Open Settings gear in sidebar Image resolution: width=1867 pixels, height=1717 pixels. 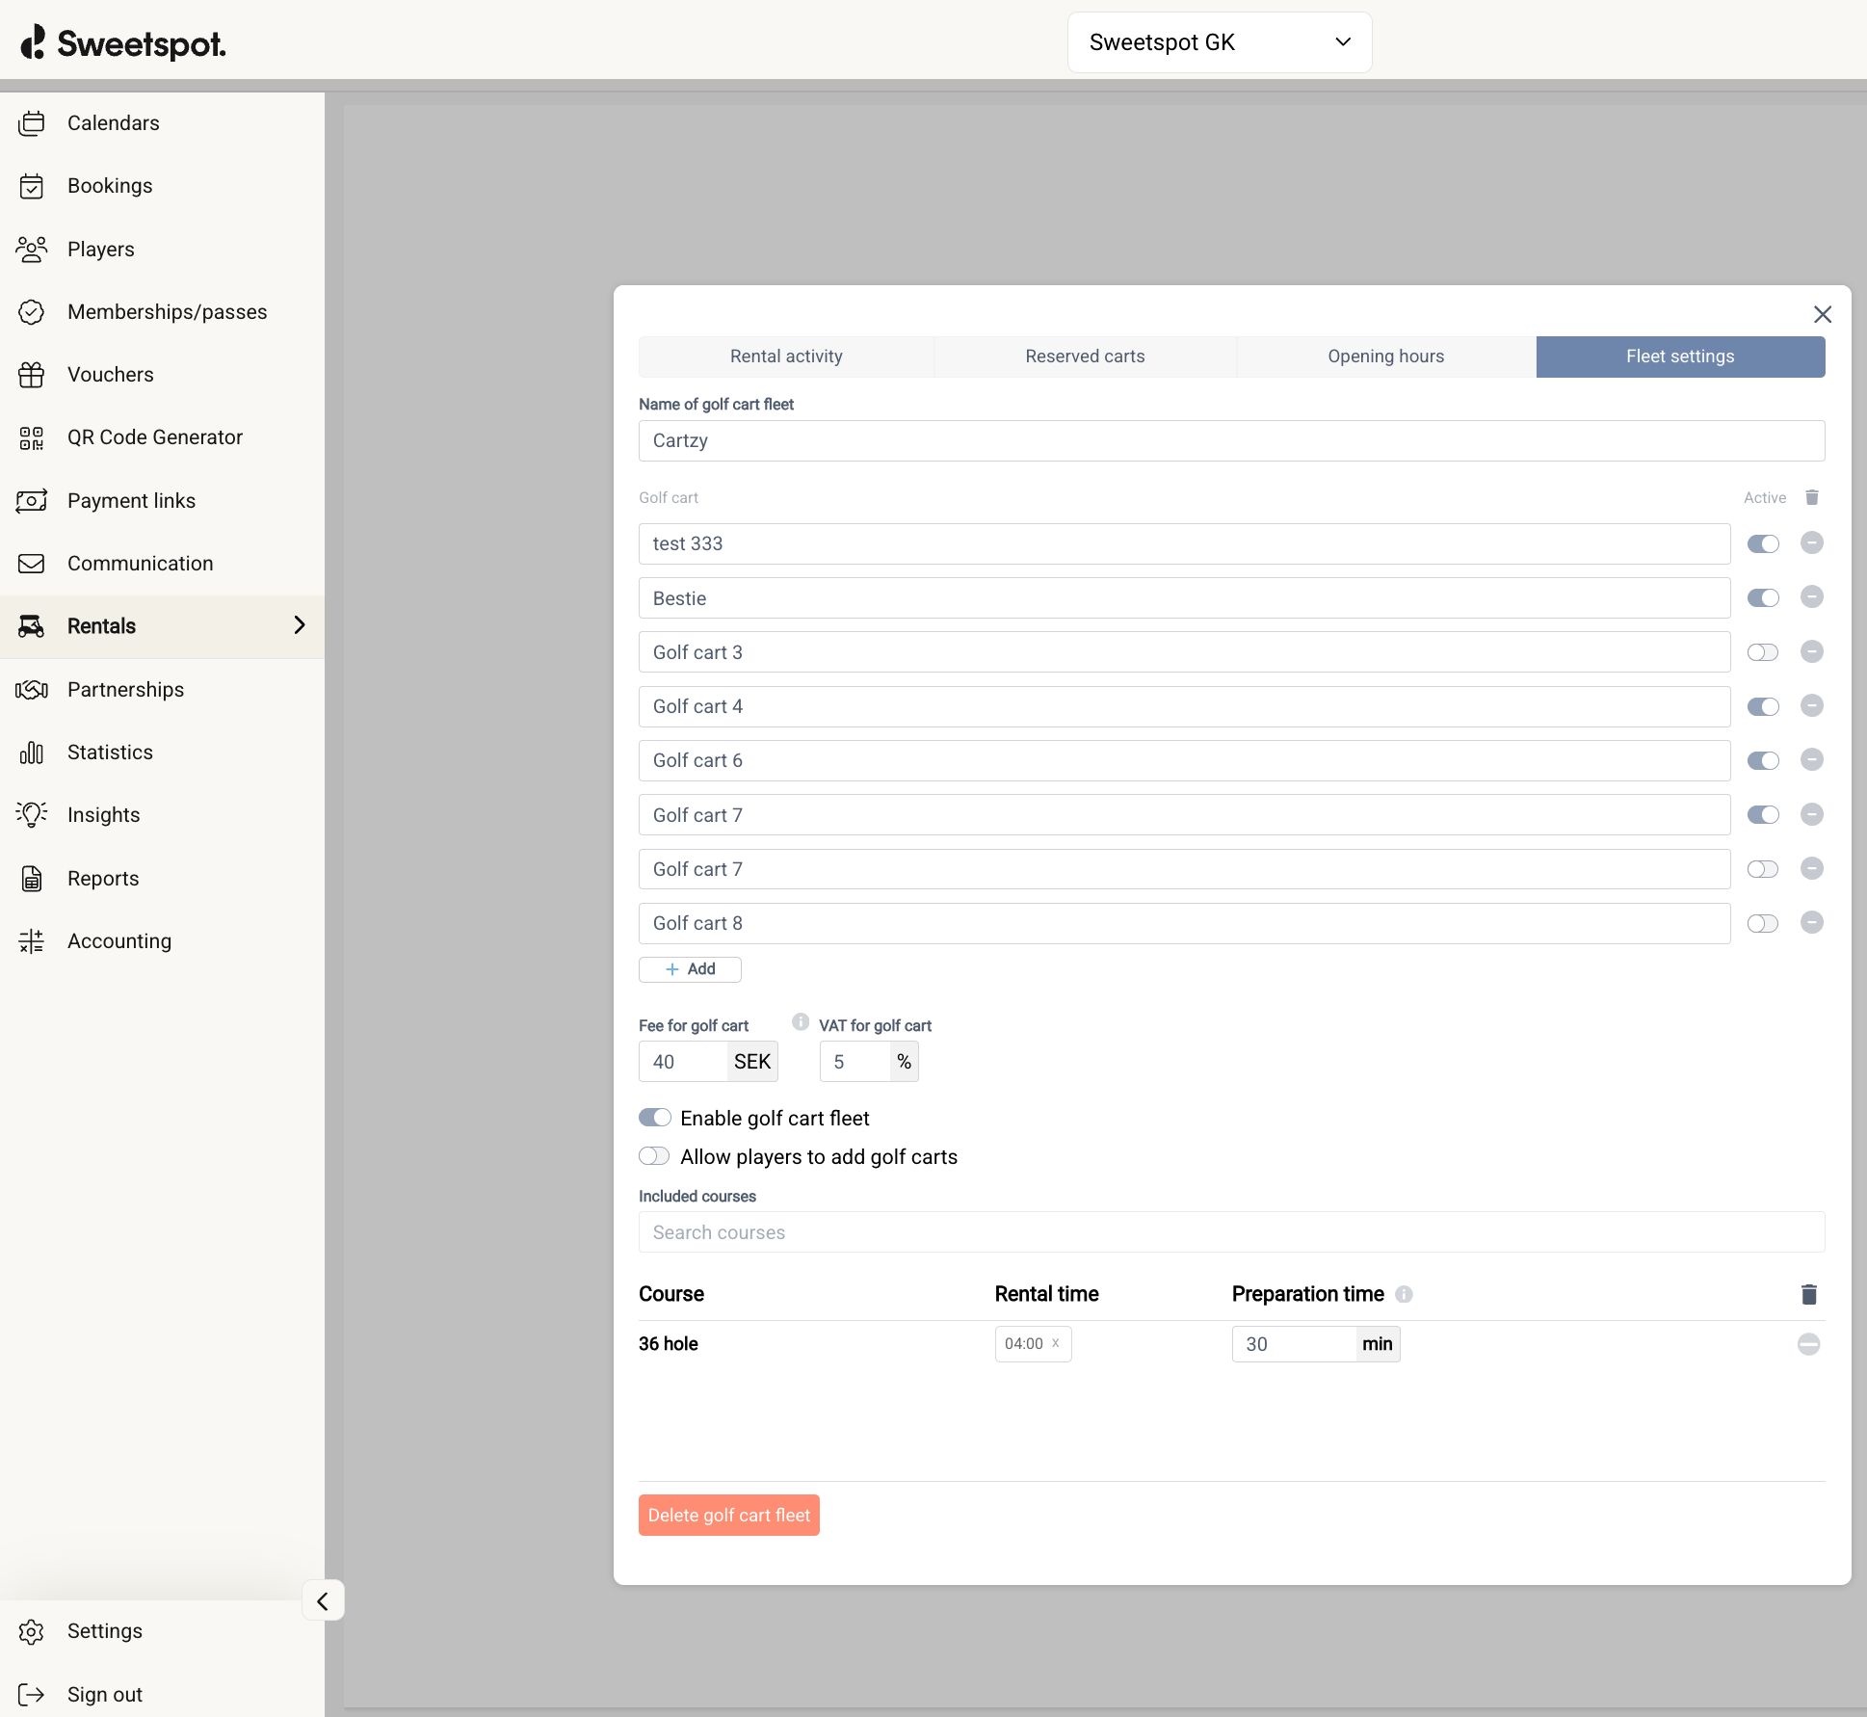(x=32, y=1631)
